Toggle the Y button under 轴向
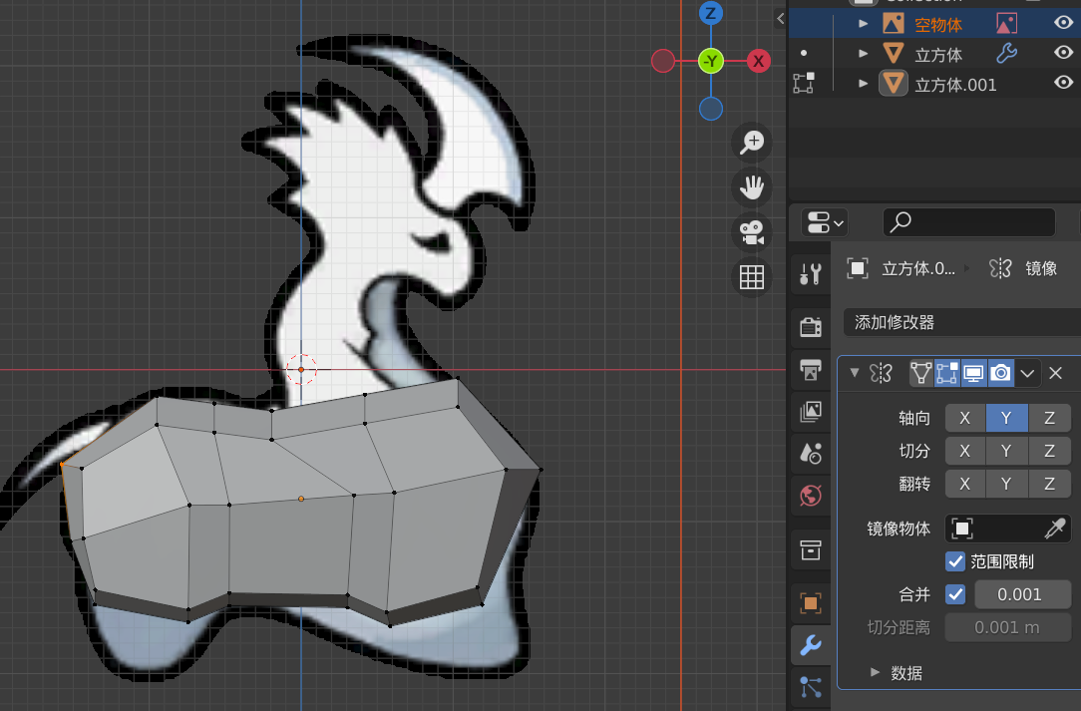The width and height of the screenshot is (1081, 711). click(x=1006, y=418)
